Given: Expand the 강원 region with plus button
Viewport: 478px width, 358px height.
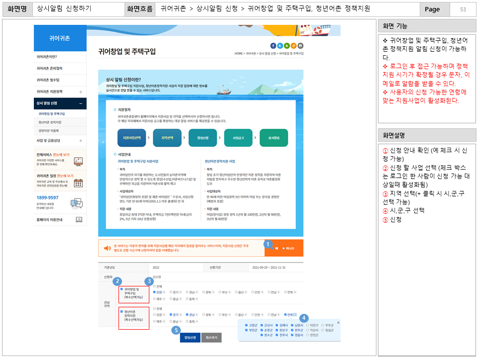Looking at the screenshot, I should (164, 292).
